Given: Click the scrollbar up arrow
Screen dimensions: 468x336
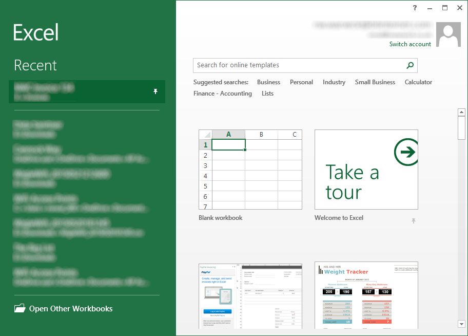Looking at the screenshot, I should point(461,112).
